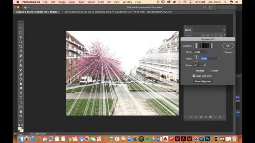Select the Eyedropper tool
Screen dimensions: 255x143
[x=21, y=51]
